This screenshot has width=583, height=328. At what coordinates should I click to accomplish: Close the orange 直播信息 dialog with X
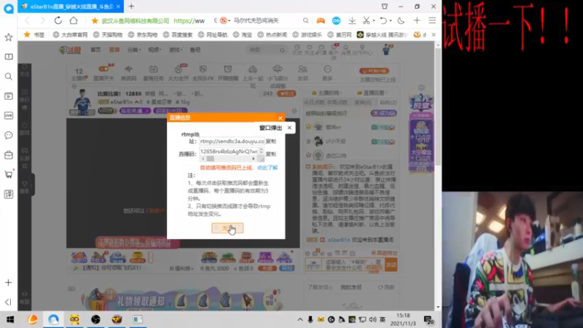pyautogui.click(x=280, y=118)
